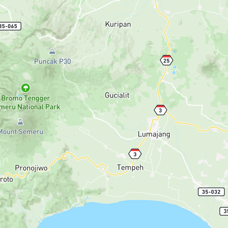
Task: Click the partially visible 'roto' place label
Action: (6, 179)
